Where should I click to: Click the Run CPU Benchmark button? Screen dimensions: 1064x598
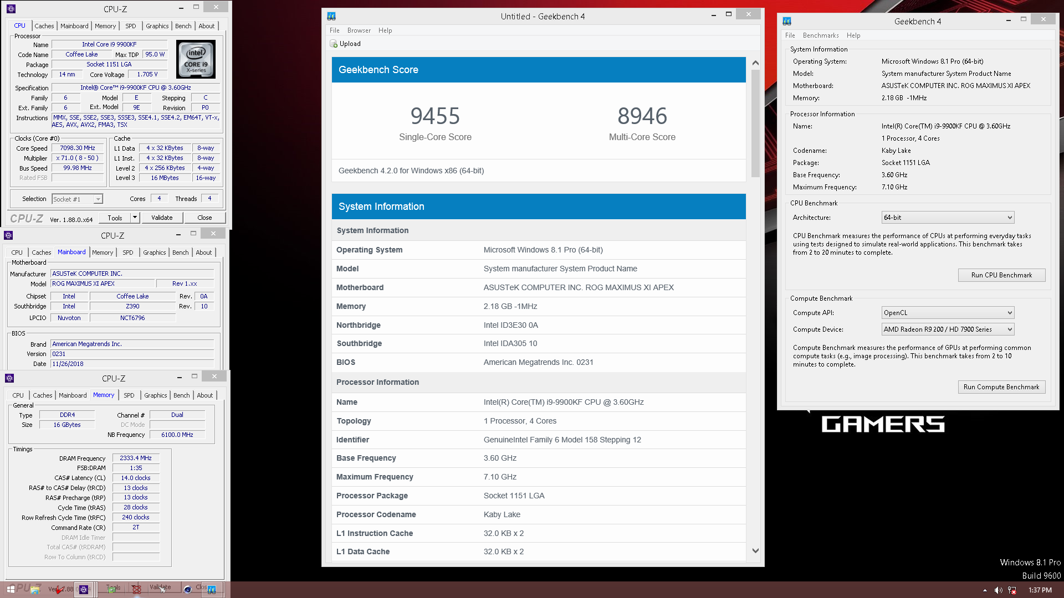[x=1001, y=275]
